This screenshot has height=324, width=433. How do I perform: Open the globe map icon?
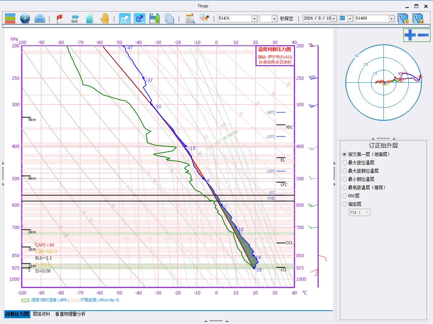(25, 18)
